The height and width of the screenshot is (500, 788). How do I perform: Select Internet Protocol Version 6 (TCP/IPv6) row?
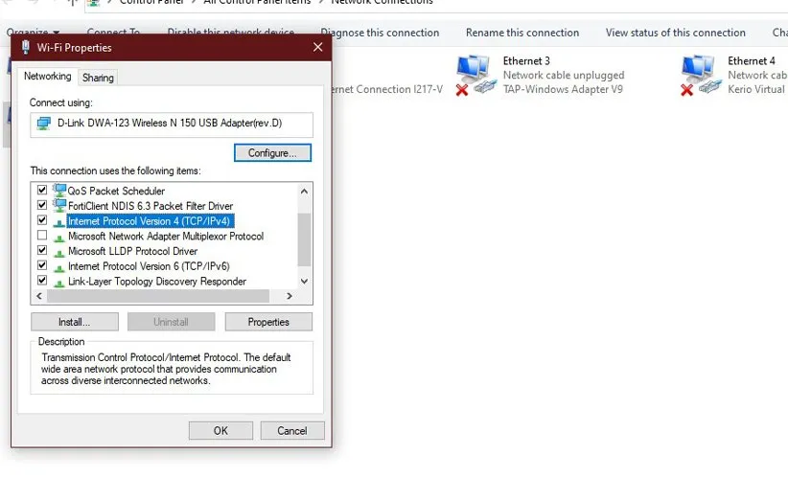(x=149, y=266)
